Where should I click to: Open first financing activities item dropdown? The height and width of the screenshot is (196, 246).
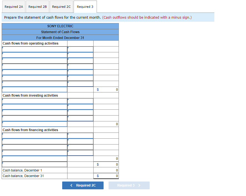35,136
